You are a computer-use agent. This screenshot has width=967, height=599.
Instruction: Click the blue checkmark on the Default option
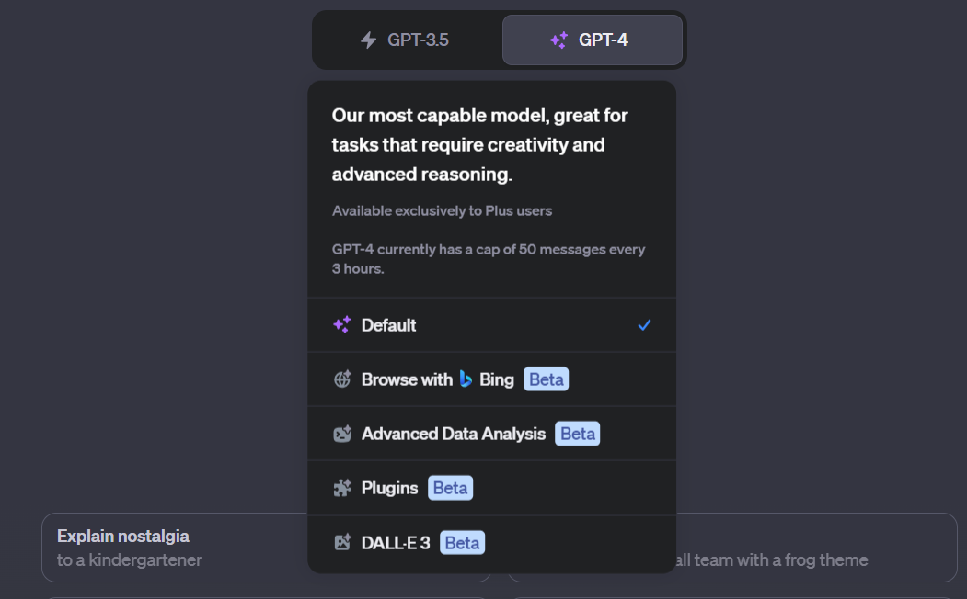[x=644, y=325]
